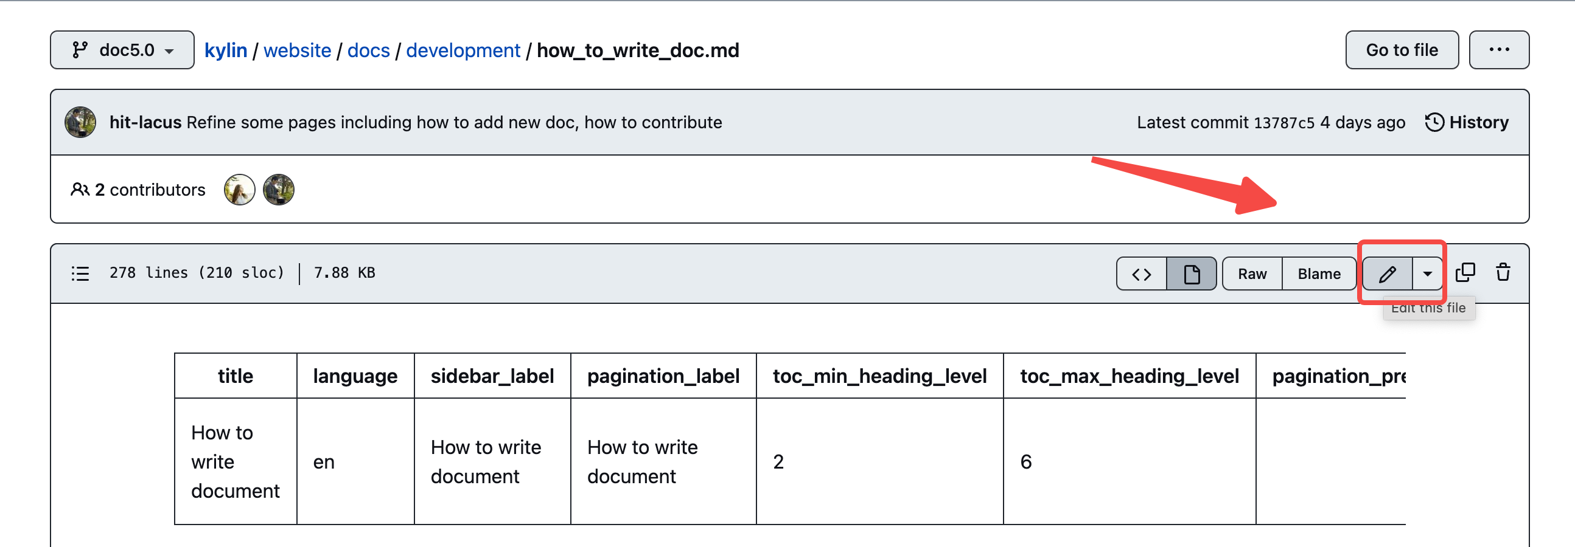Expand the doc5.0 branch dropdown
This screenshot has height=547, width=1575.
coord(122,50)
